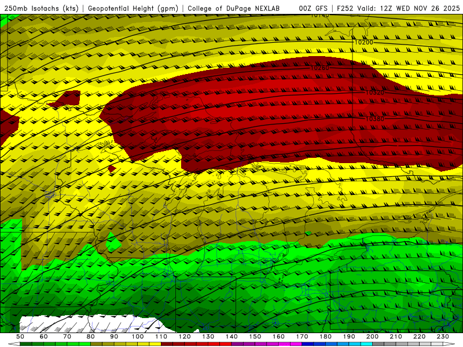The width and height of the screenshot is (463, 347).
Task: Click the 'College of DuPage NEXLAB' label
Action: tap(234, 8)
